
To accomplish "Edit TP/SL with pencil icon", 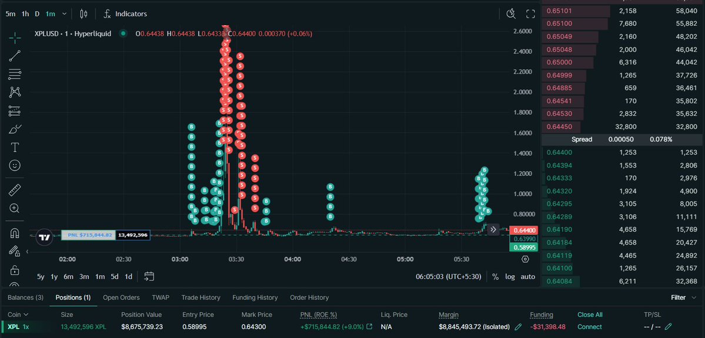I will click(x=668, y=327).
